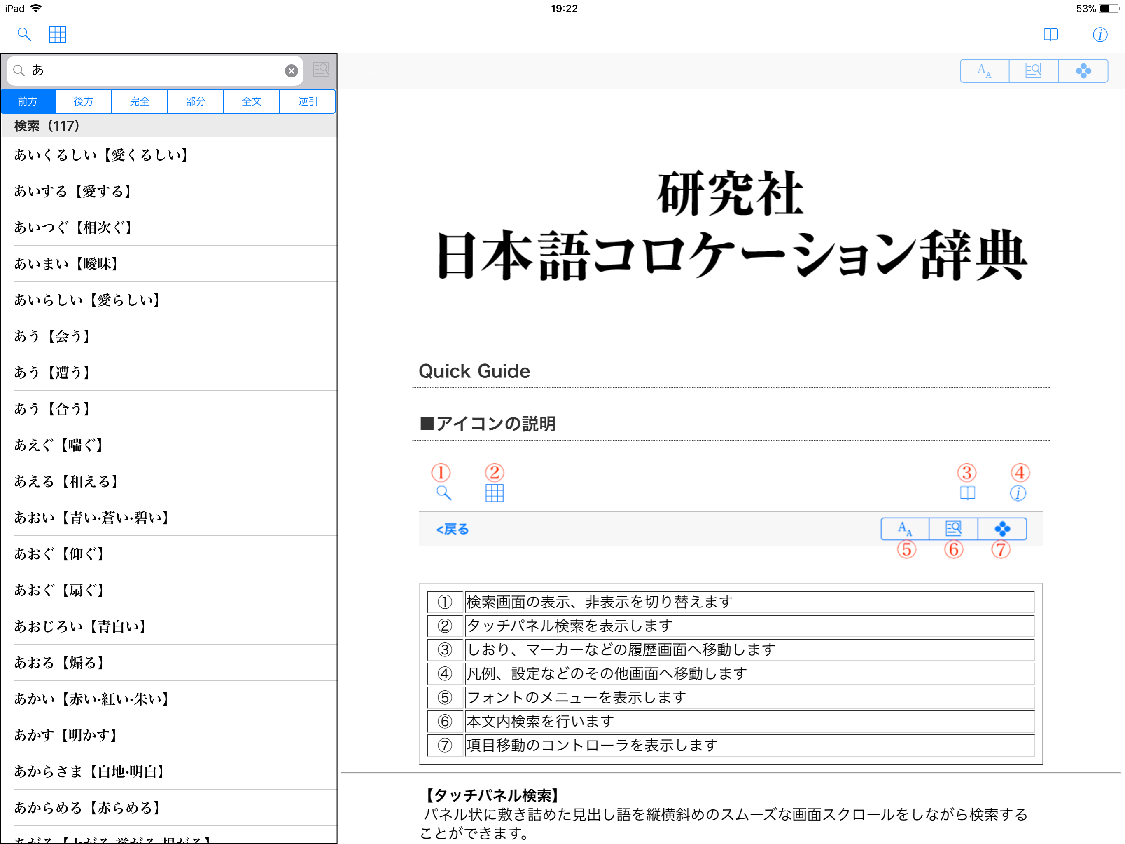The image size is (1125, 844).
Task: Start in-text search in the content toolbar
Action: tap(1034, 71)
